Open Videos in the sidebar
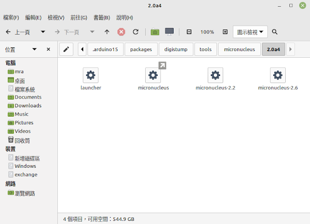The image size is (310, 224). [19, 131]
